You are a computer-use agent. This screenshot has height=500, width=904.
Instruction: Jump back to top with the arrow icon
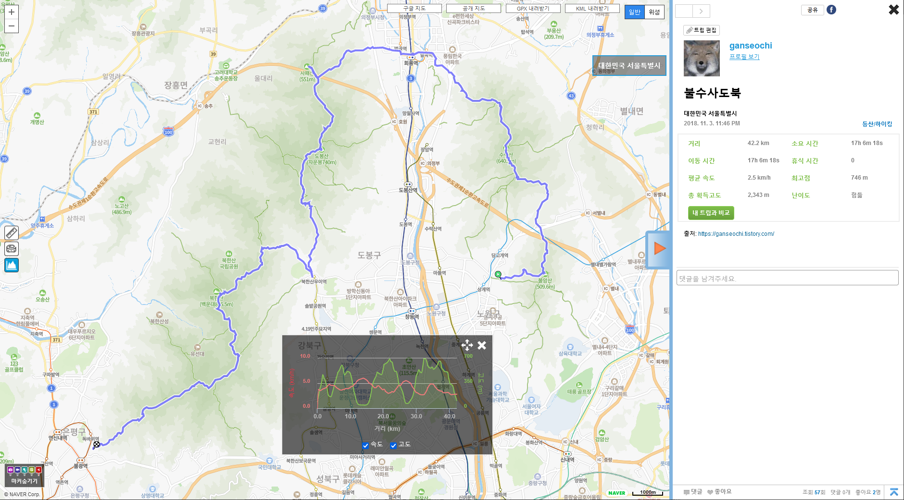point(894,492)
